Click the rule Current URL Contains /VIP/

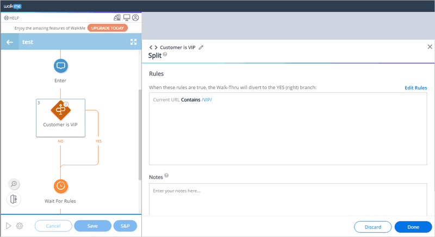pyautogui.click(x=182, y=100)
